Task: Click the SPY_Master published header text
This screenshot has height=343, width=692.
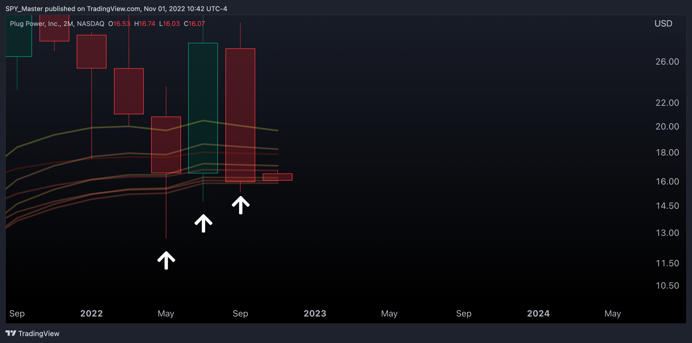Action: click(116, 9)
